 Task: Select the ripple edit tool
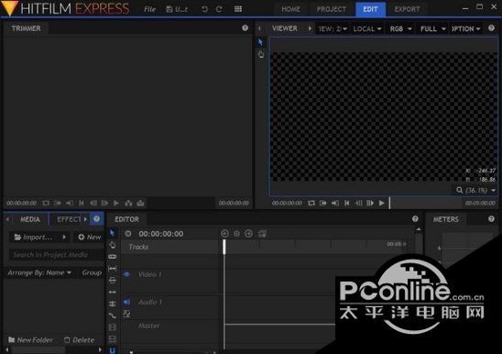click(113, 293)
